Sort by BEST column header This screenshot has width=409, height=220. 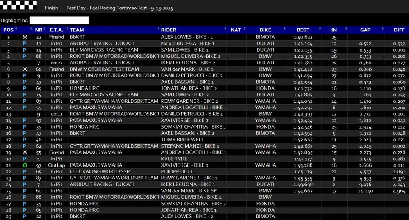(x=303, y=30)
